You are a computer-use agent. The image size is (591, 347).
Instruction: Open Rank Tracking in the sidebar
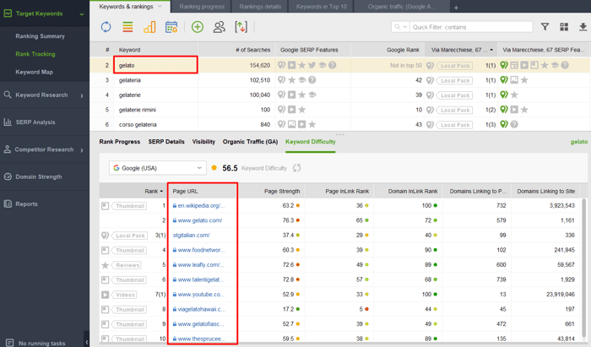[x=35, y=54]
